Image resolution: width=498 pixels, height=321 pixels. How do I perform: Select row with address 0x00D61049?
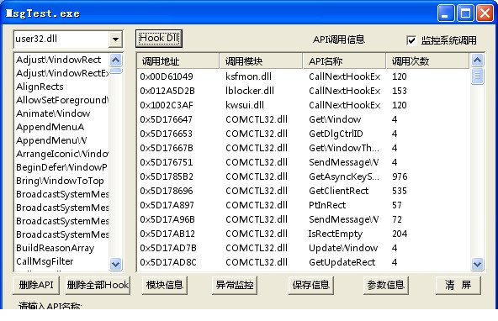click(x=304, y=76)
